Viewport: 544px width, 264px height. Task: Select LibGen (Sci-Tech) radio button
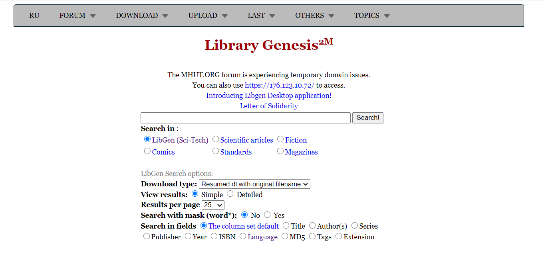coord(147,139)
